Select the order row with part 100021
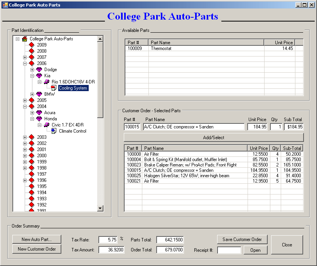Screen dimensions: 317x266 (x=214, y=181)
